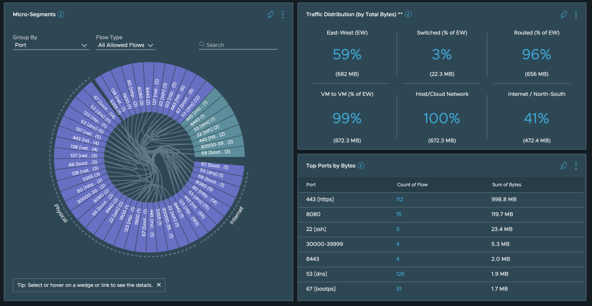
Task: Open the 112 flow count for 443 https
Action: 399,199
